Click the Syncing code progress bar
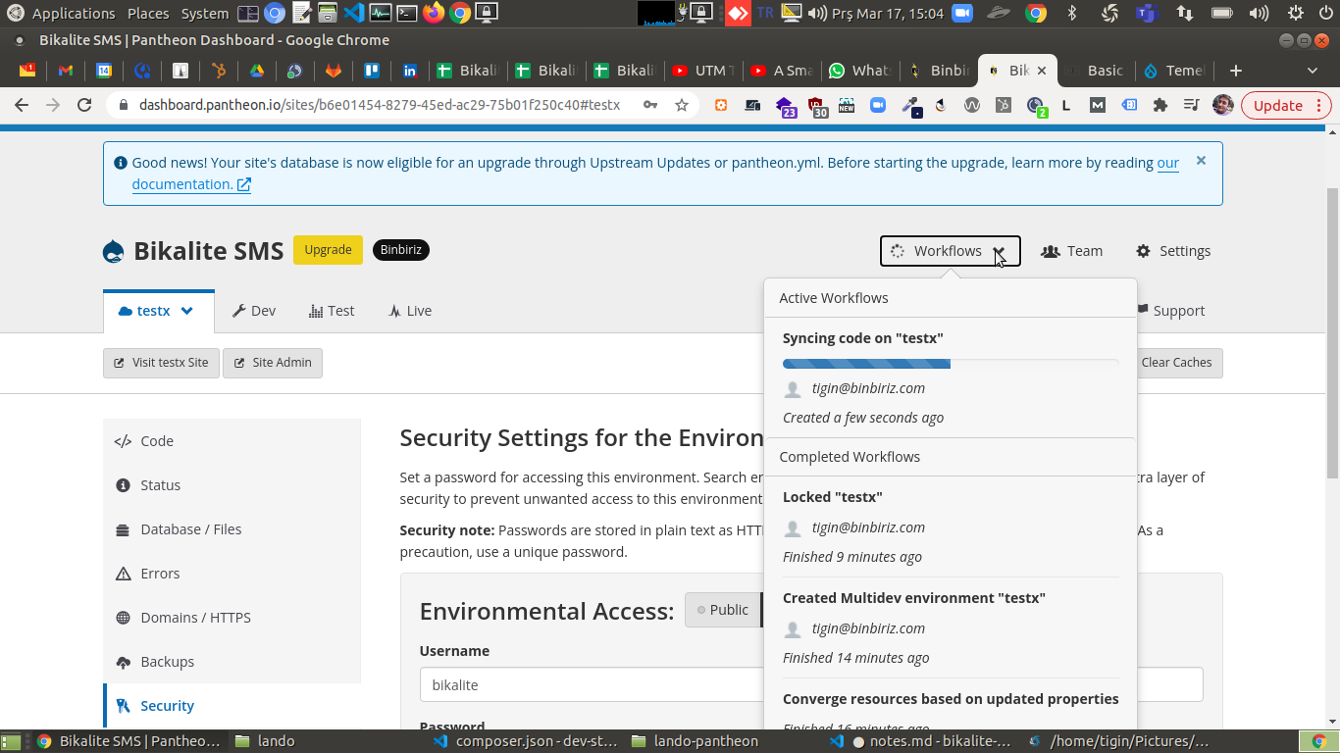This screenshot has height=753, width=1340. pos(950,364)
